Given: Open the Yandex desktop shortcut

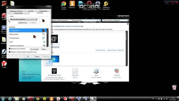Looking at the screenshot, I should (4, 64).
